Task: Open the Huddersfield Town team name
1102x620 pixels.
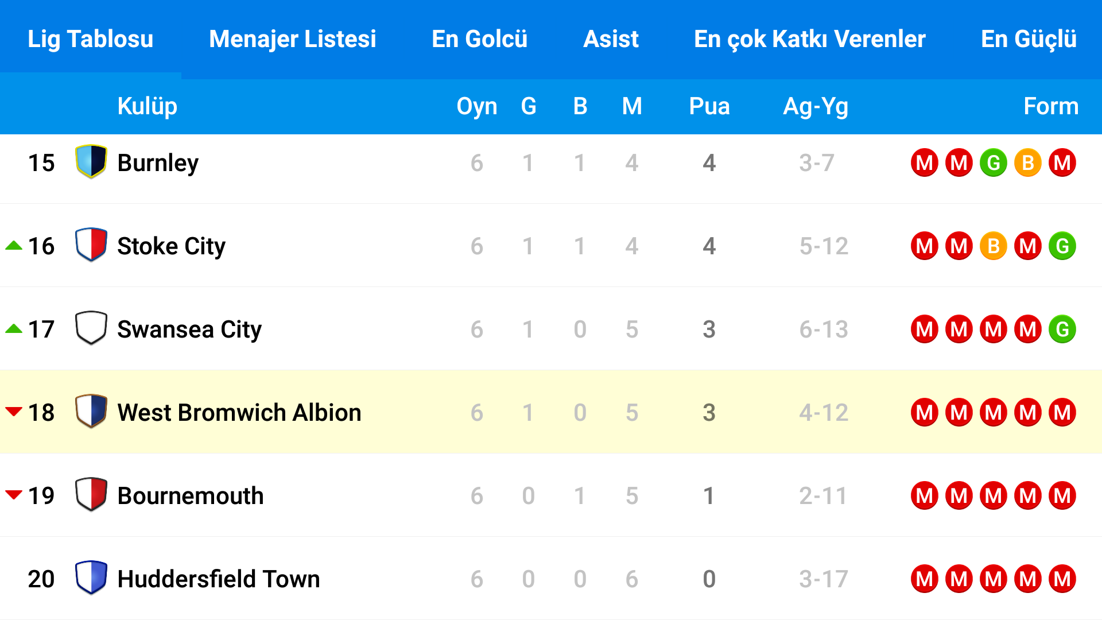Action: (x=219, y=579)
